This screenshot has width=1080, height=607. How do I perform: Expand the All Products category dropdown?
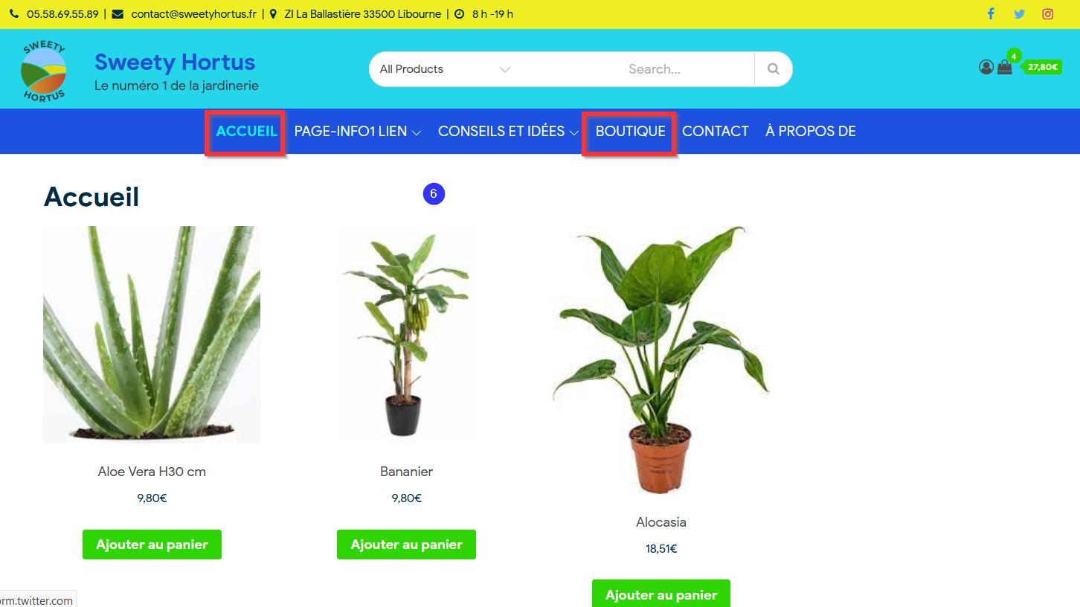point(445,69)
